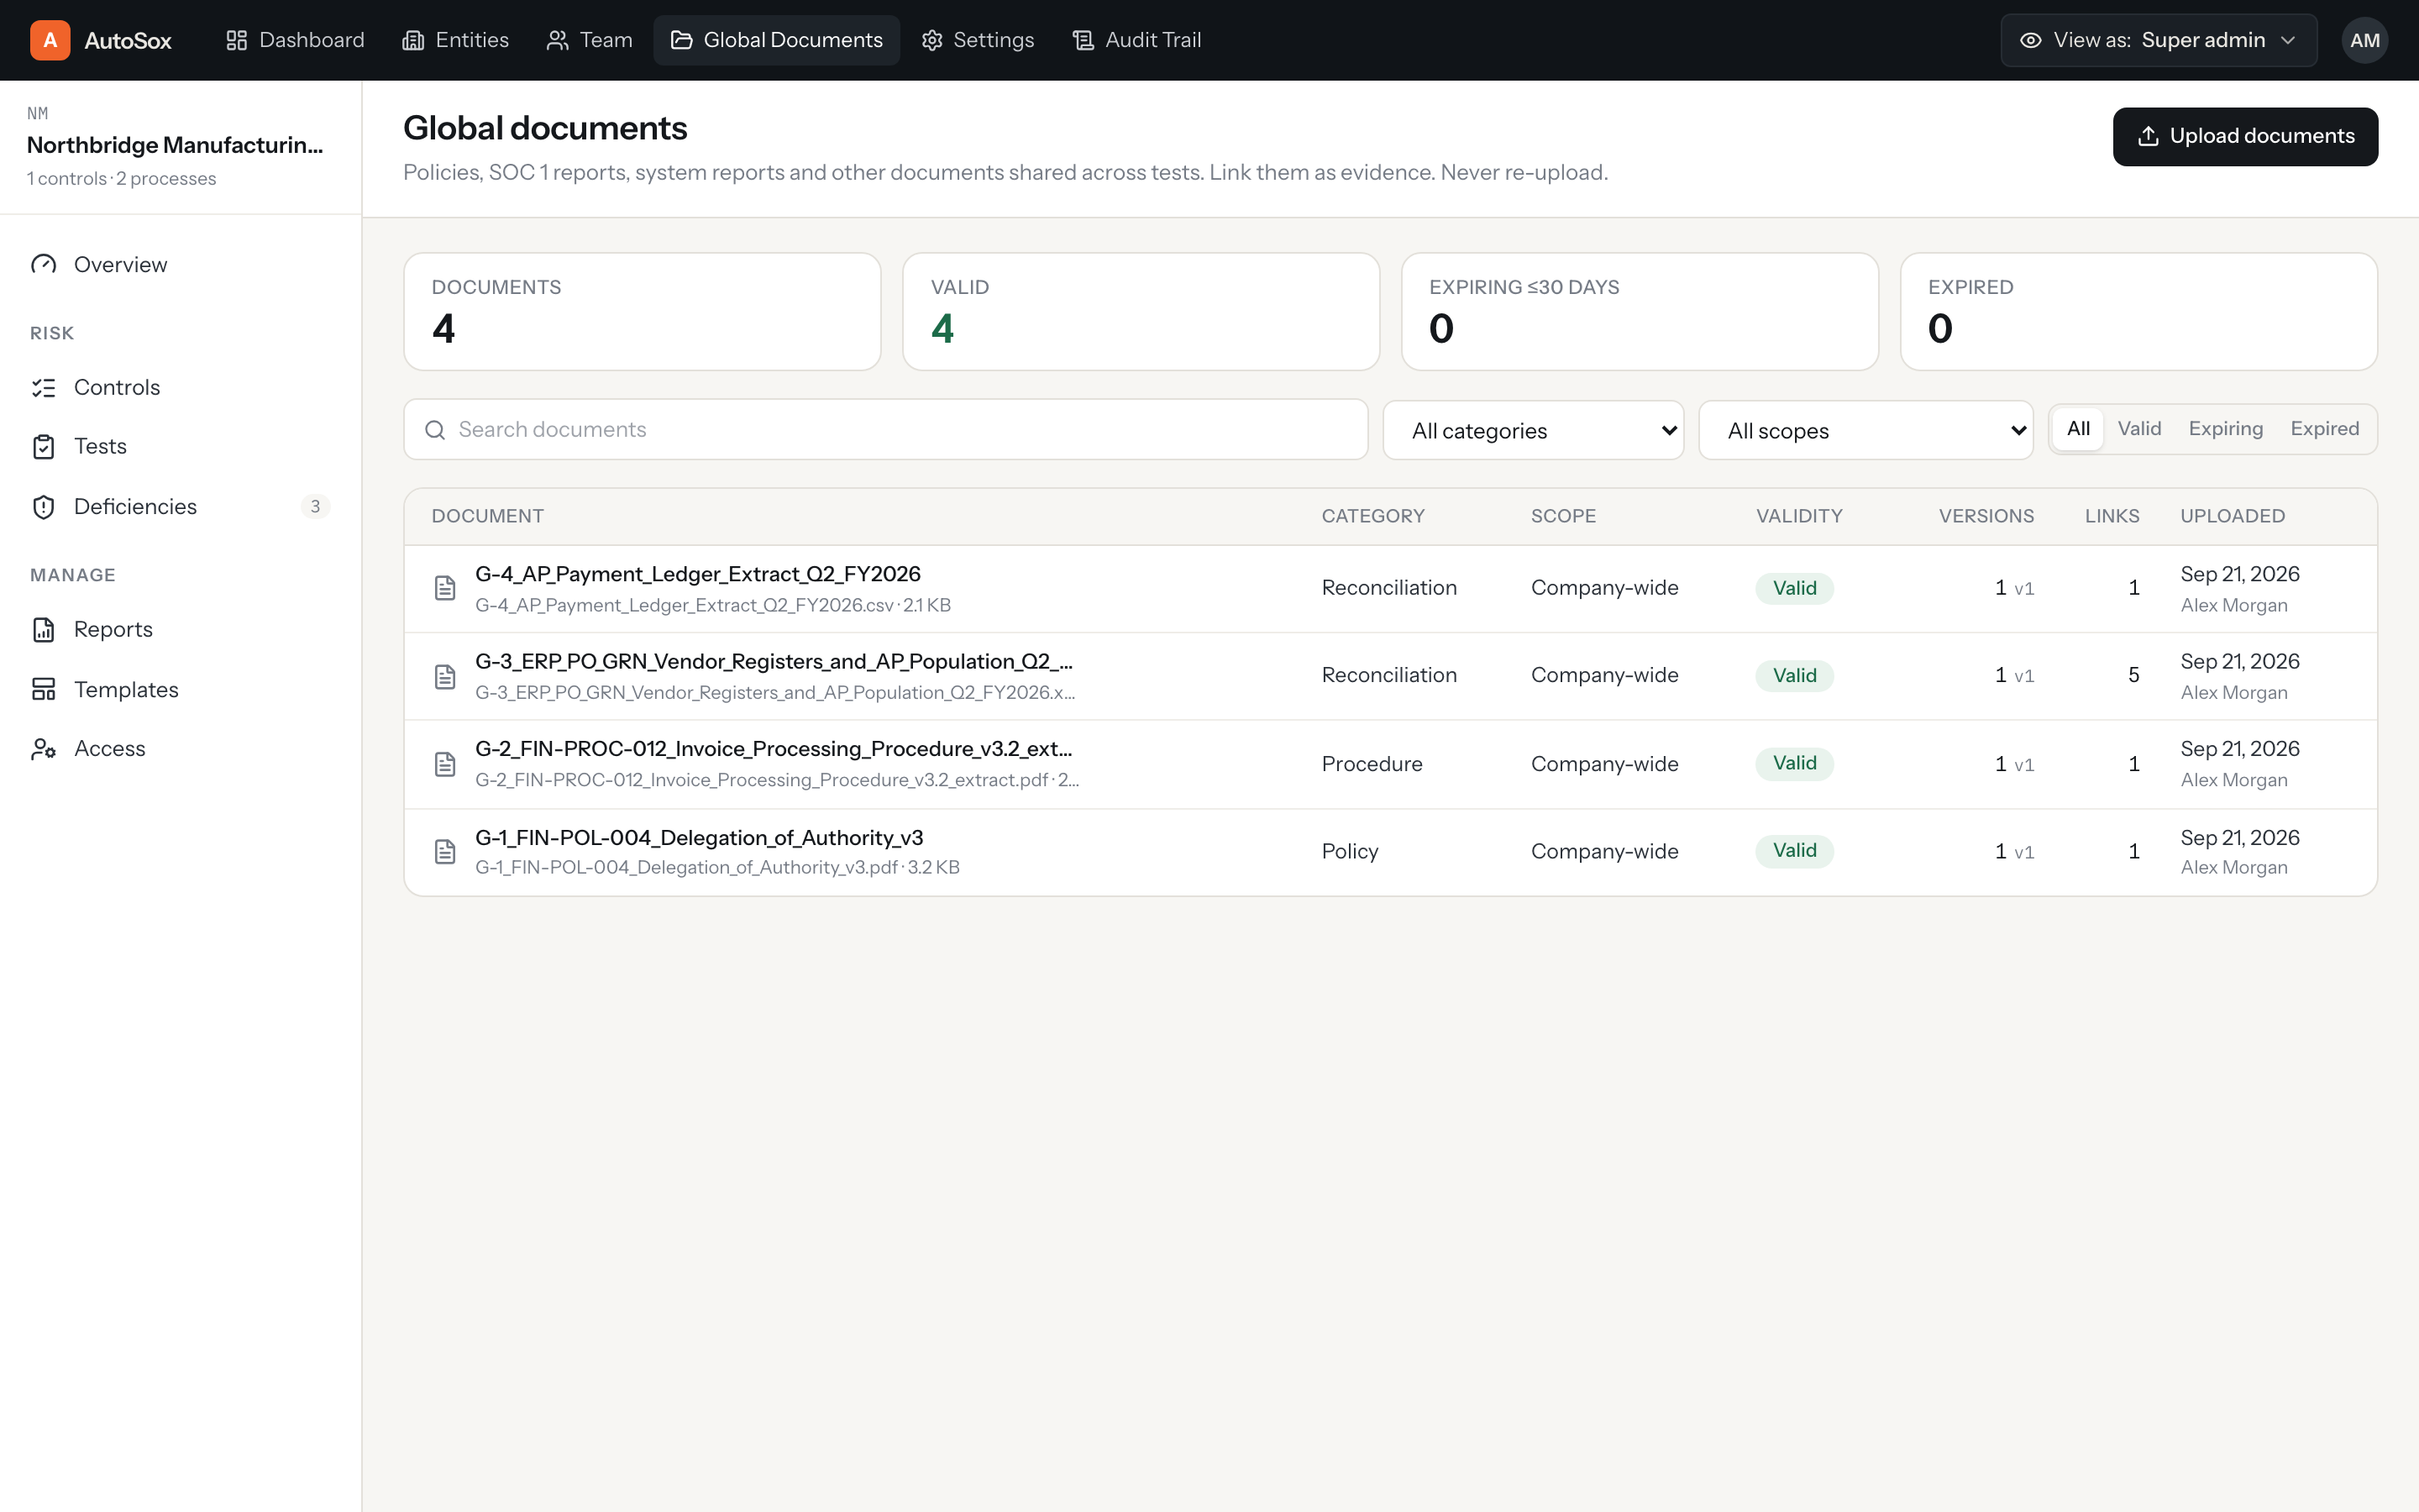This screenshot has width=2419, height=1512.
Task: Open G-4_AP_Payment_Ledger_Extract_Q2_FY2026 document
Action: click(698, 574)
